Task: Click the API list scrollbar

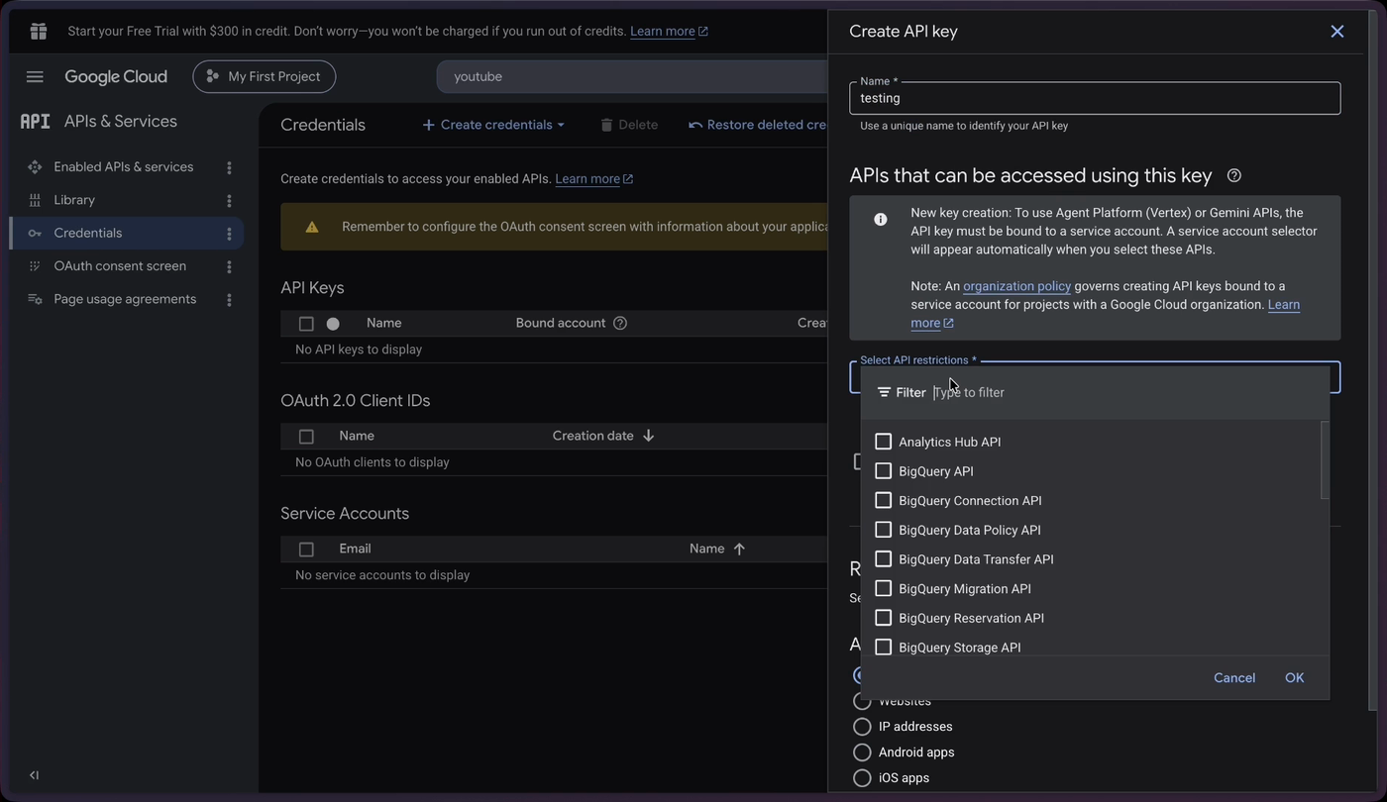Action: pyautogui.click(x=1325, y=460)
